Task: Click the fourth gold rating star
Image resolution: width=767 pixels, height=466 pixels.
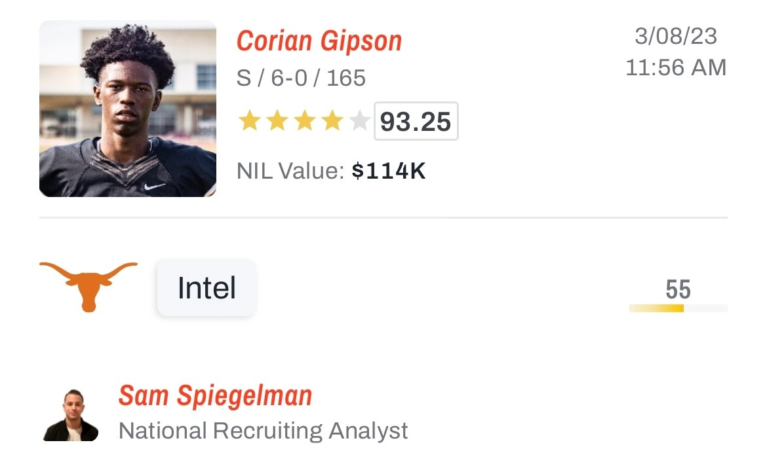Action: click(332, 120)
